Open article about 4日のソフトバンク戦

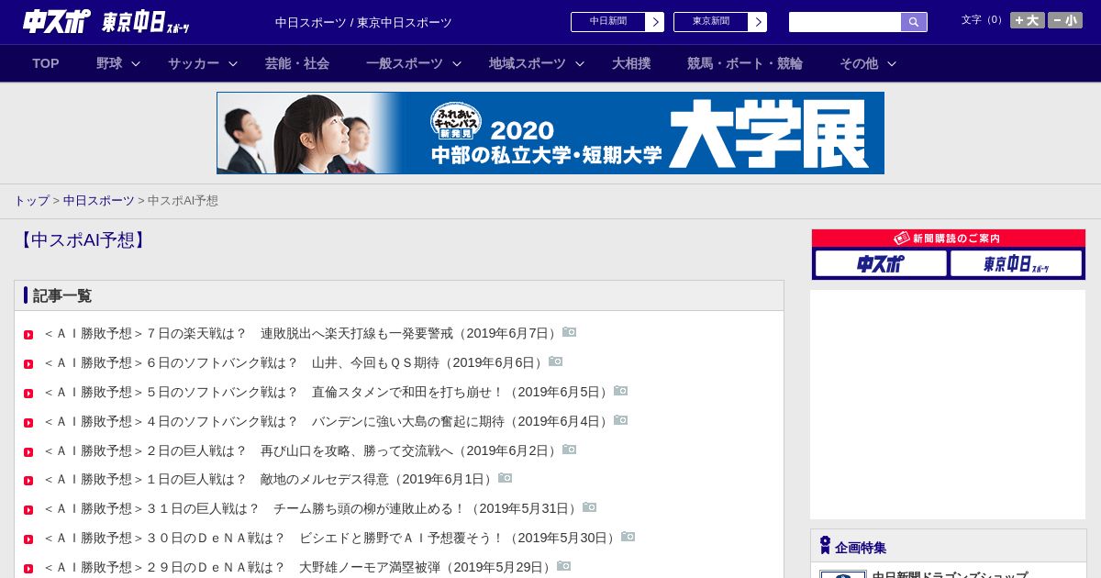(328, 421)
